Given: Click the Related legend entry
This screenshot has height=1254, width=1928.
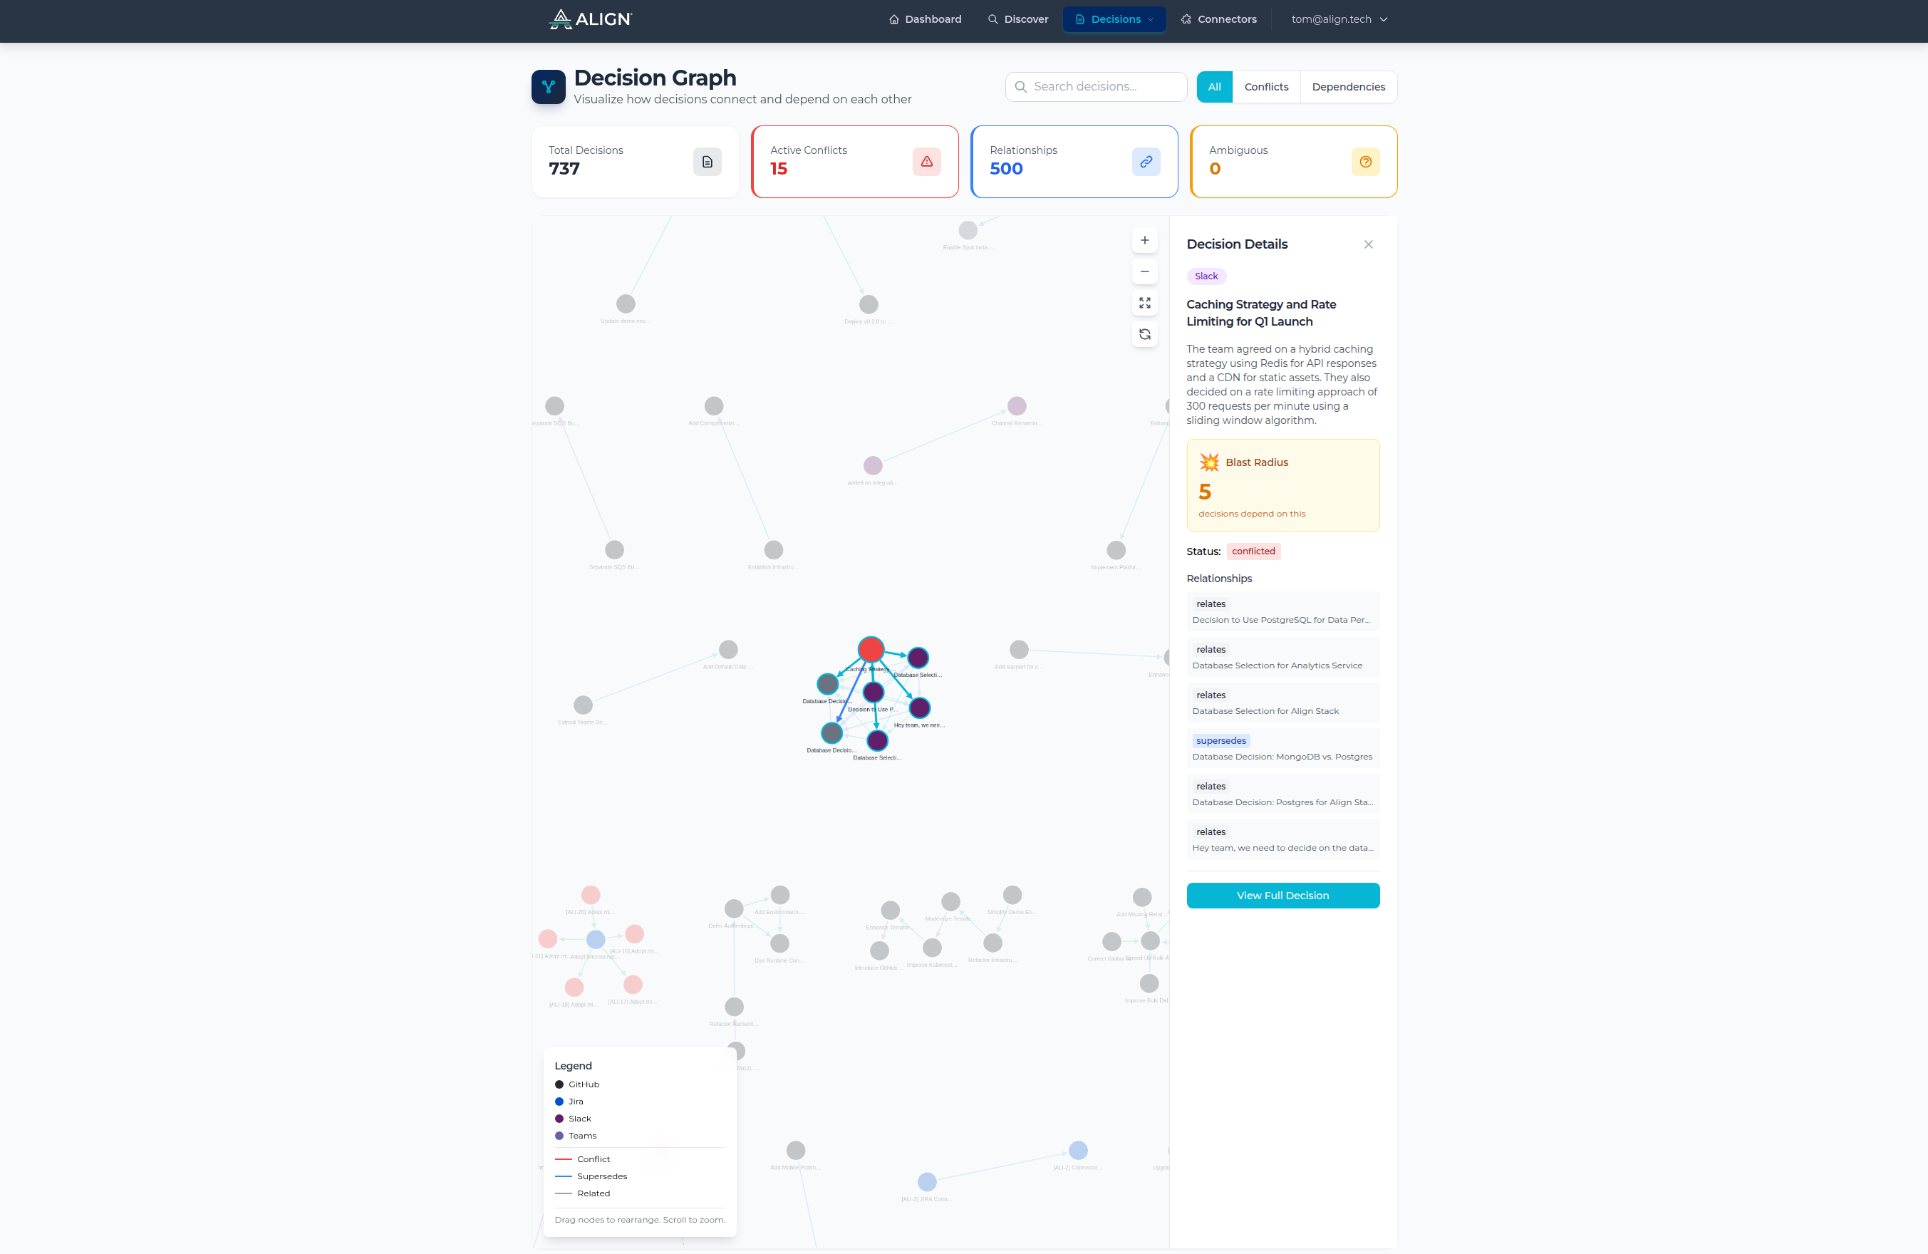Looking at the screenshot, I should pyautogui.click(x=581, y=1193).
